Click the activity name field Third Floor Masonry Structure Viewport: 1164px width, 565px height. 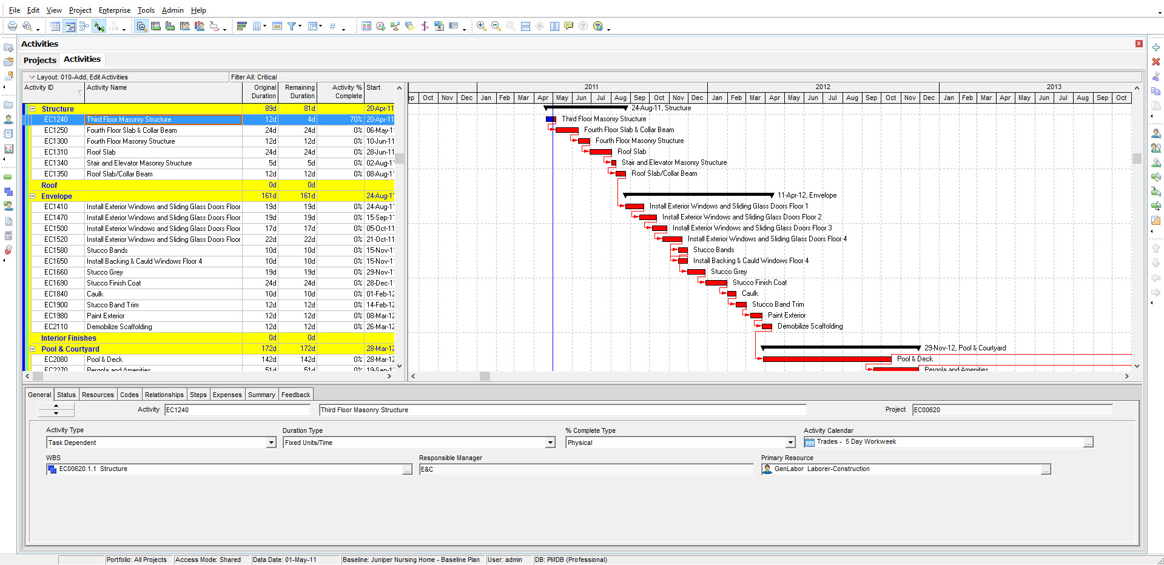562,410
